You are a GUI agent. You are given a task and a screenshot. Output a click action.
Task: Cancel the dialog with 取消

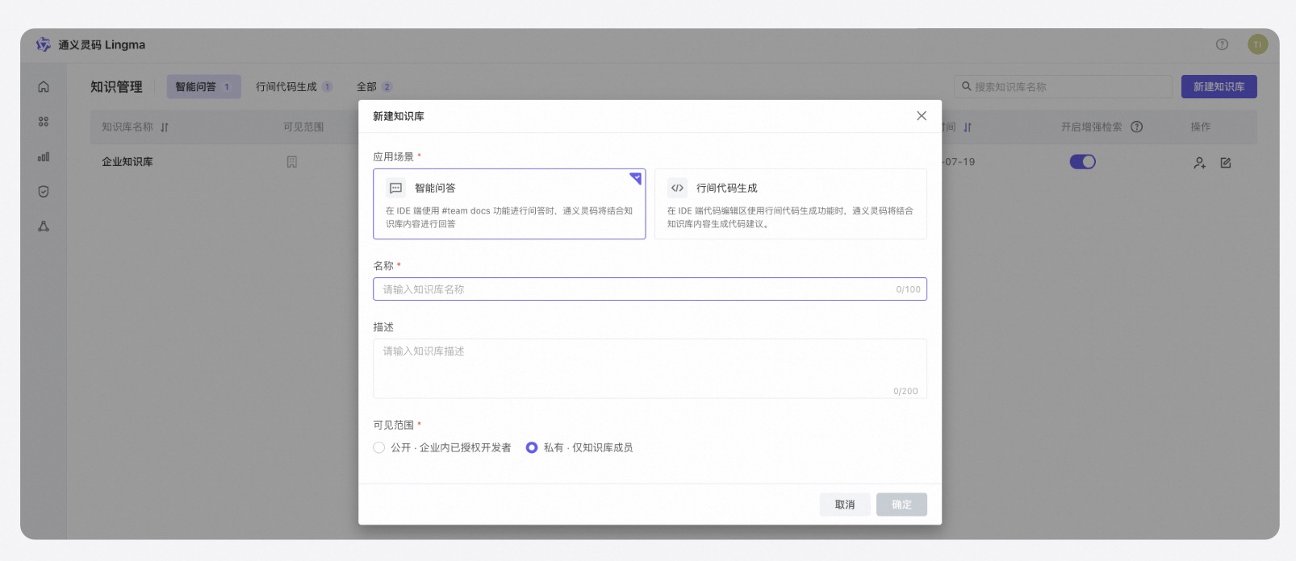coord(845,505)
